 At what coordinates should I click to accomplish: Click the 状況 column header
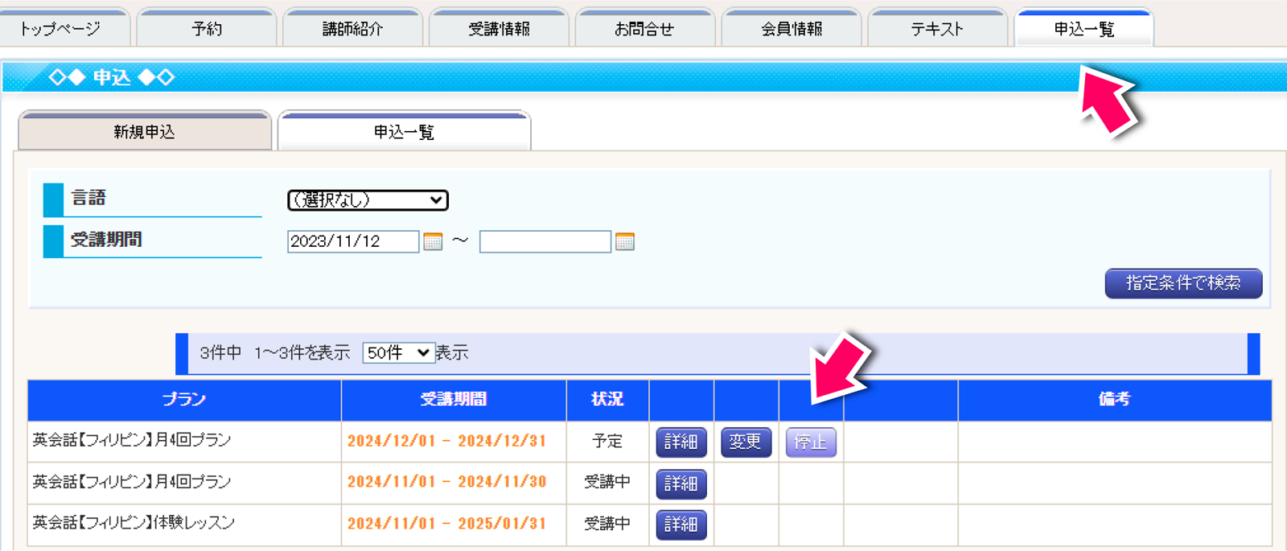click(x=607, y=400)
